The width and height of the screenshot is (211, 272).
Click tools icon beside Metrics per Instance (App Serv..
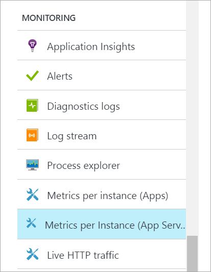(31, 223)
